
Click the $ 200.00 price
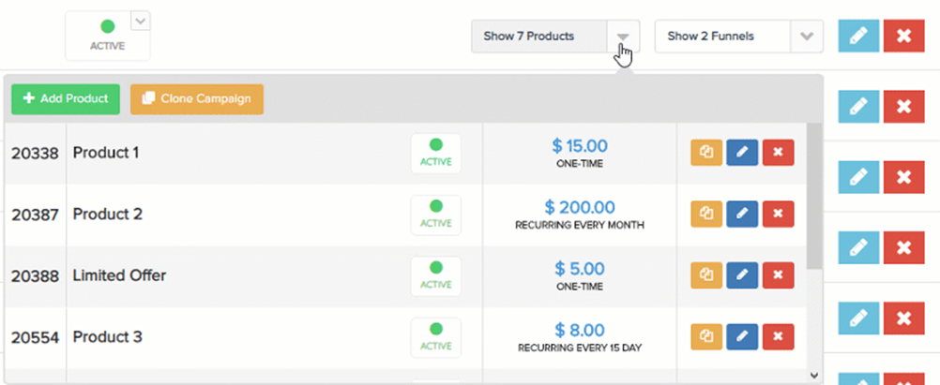pos(580,207)
